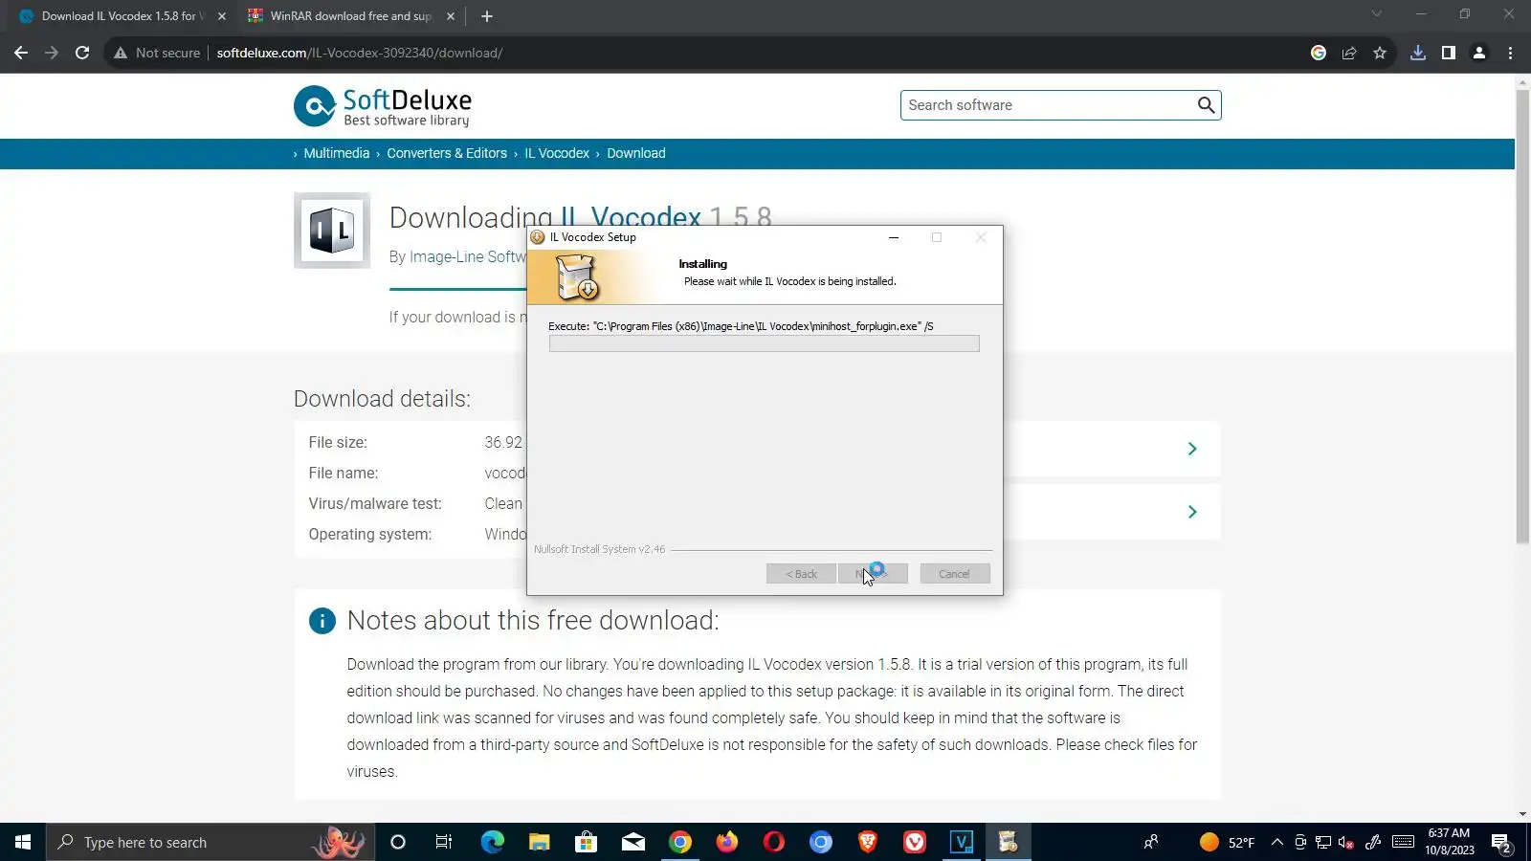Close the WinRAR download tab
The width and height of the screenshot is (1531, 861).
(x=451, y=16)
